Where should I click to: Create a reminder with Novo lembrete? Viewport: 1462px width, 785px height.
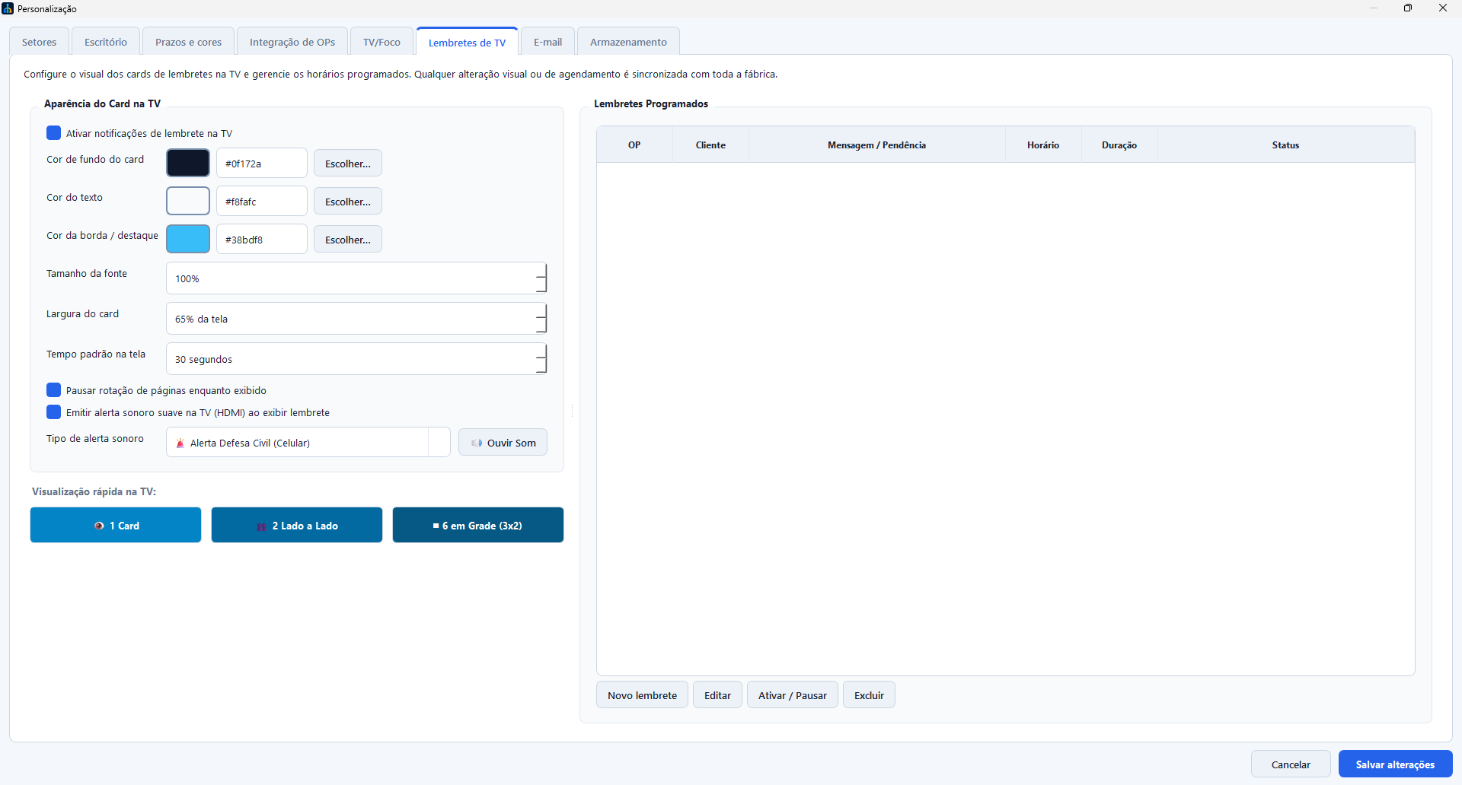click(642, 695)
